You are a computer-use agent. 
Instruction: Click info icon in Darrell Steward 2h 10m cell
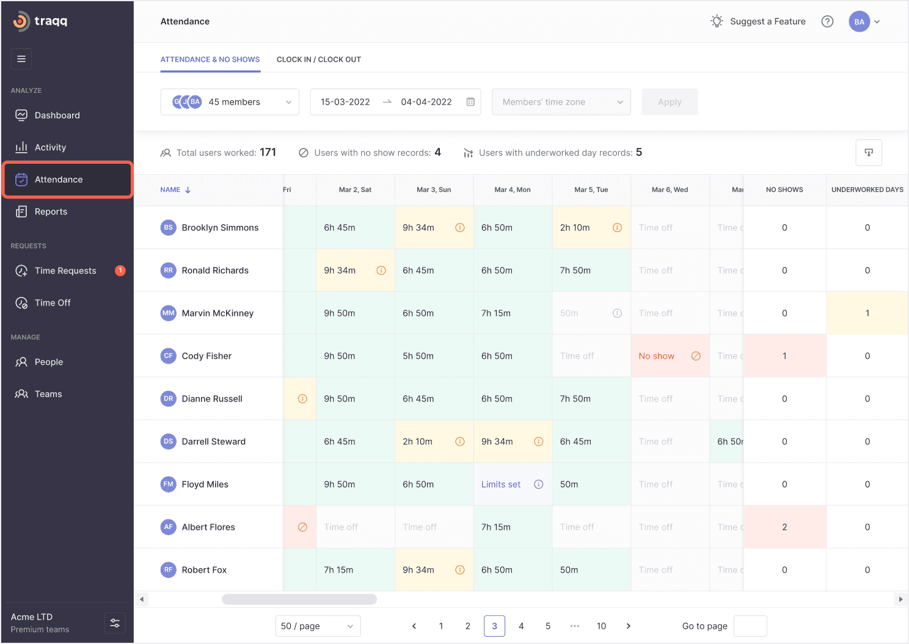pos(460,442)
